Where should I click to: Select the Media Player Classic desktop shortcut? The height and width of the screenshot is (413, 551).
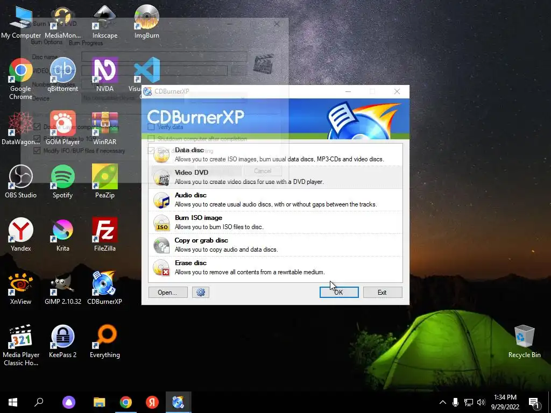[21, 346]
